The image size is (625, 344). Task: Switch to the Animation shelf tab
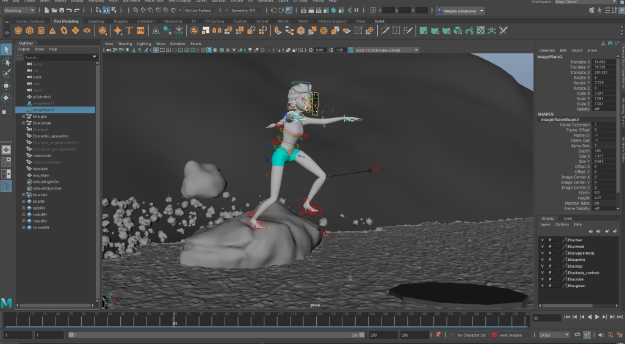point(146,21)
